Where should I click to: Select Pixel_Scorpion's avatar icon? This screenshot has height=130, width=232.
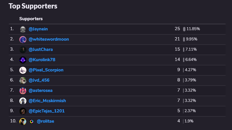pos(23,70)
